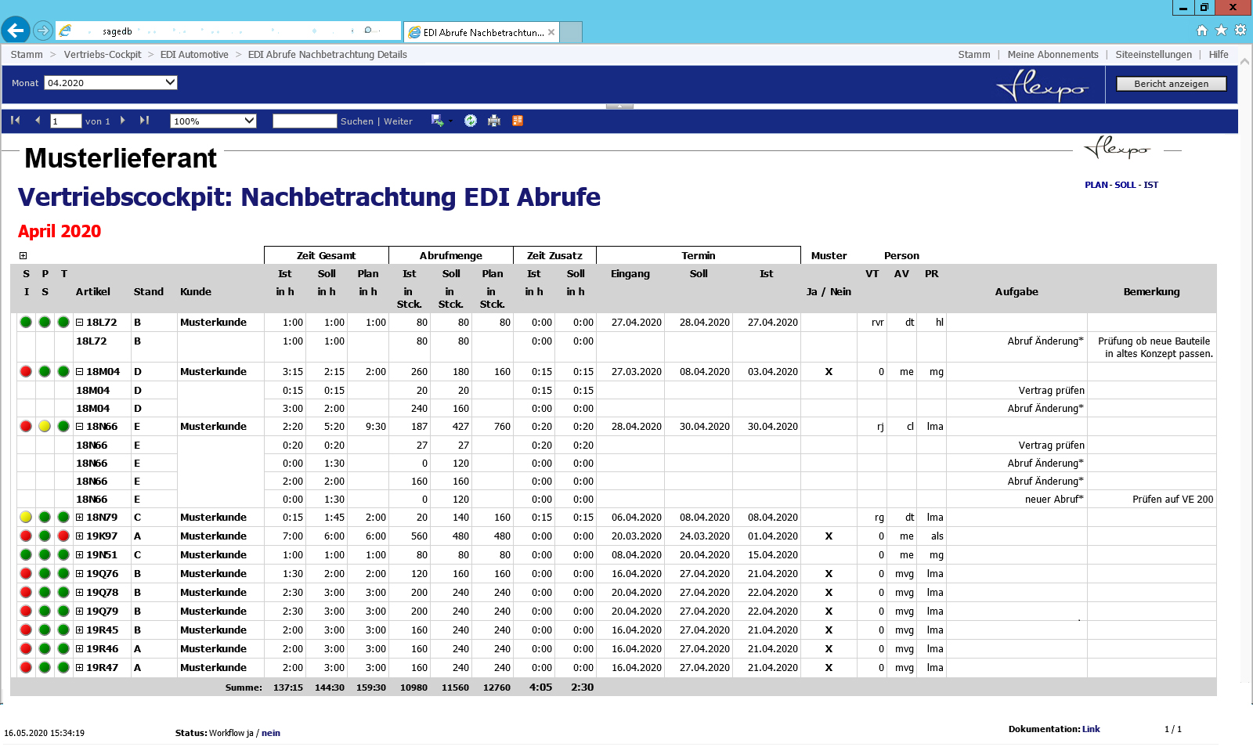This screenshot has height=747, width=1253.
Task: Go to next report page
Action: tap(122, 121)
